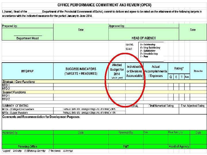Click the 'Department Head' label
This screenshot has width=207, height=155.
click(x=28, y=38)
